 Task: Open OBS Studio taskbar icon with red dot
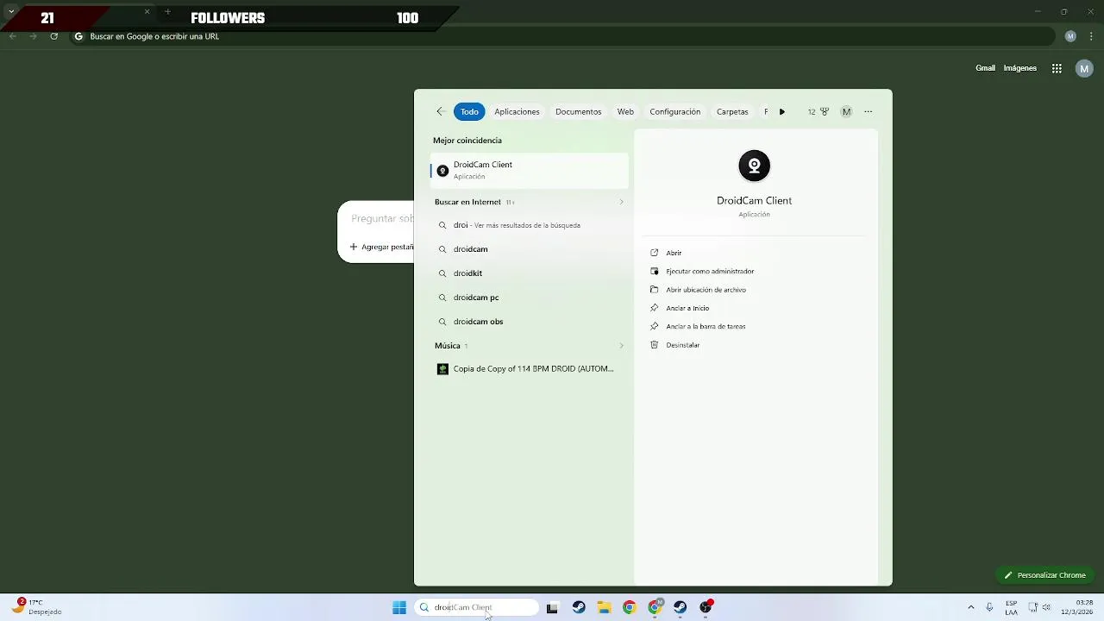[706, 607]
